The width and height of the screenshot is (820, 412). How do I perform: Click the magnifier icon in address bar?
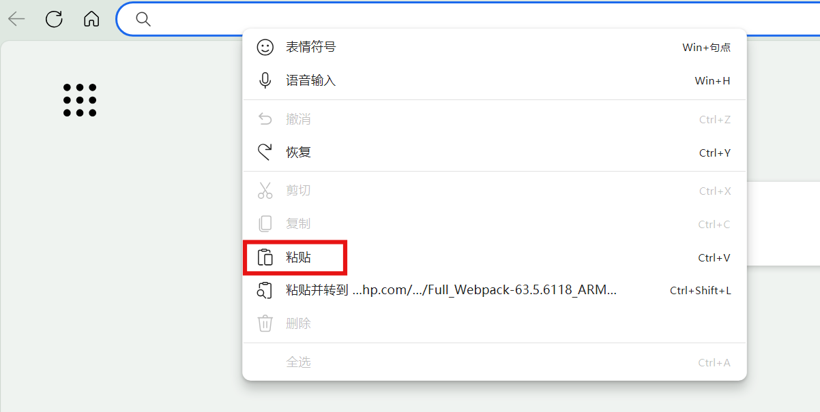click(143, 19)
